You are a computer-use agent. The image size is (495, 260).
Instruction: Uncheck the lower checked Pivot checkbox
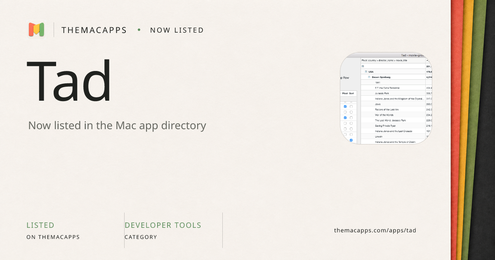pos(345,118)
